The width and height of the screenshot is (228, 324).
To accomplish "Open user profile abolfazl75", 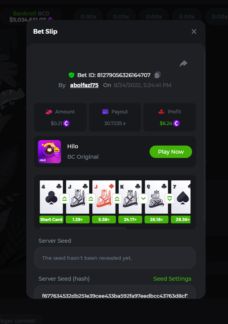I will 84,85.
